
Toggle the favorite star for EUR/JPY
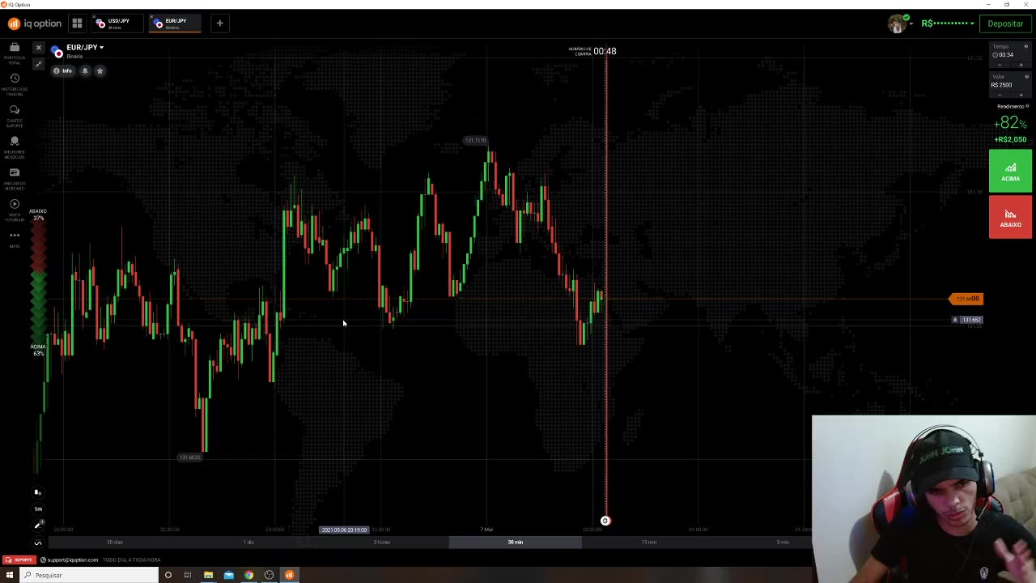point(100,71)
